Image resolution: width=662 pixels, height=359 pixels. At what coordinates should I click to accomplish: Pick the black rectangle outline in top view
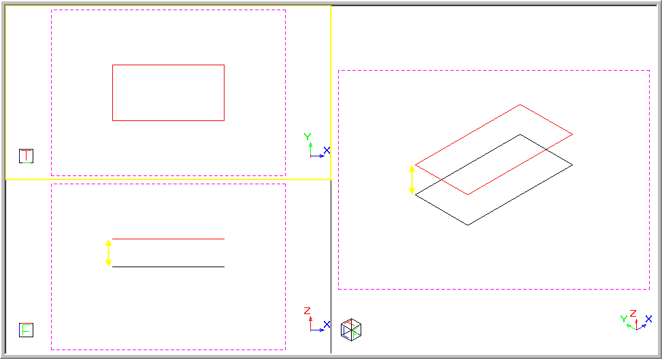tap(168, 65)
